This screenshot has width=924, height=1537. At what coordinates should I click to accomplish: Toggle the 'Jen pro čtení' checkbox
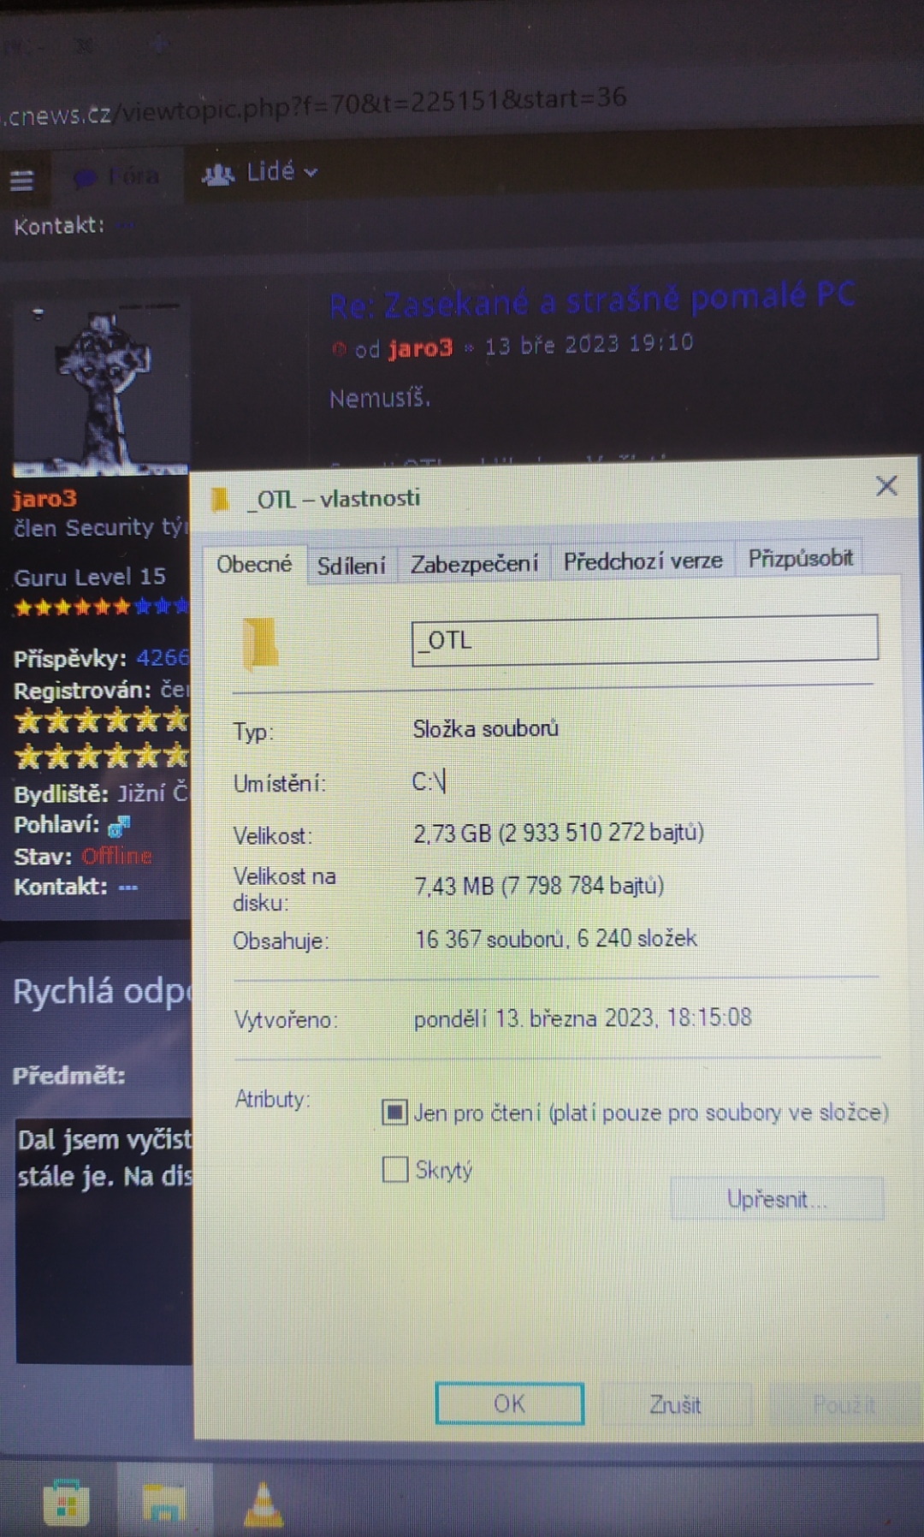(394, 1113)
